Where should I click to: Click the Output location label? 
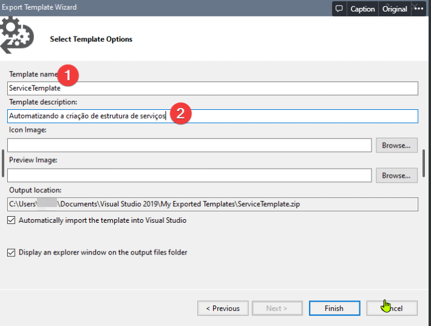click(35, 190)
